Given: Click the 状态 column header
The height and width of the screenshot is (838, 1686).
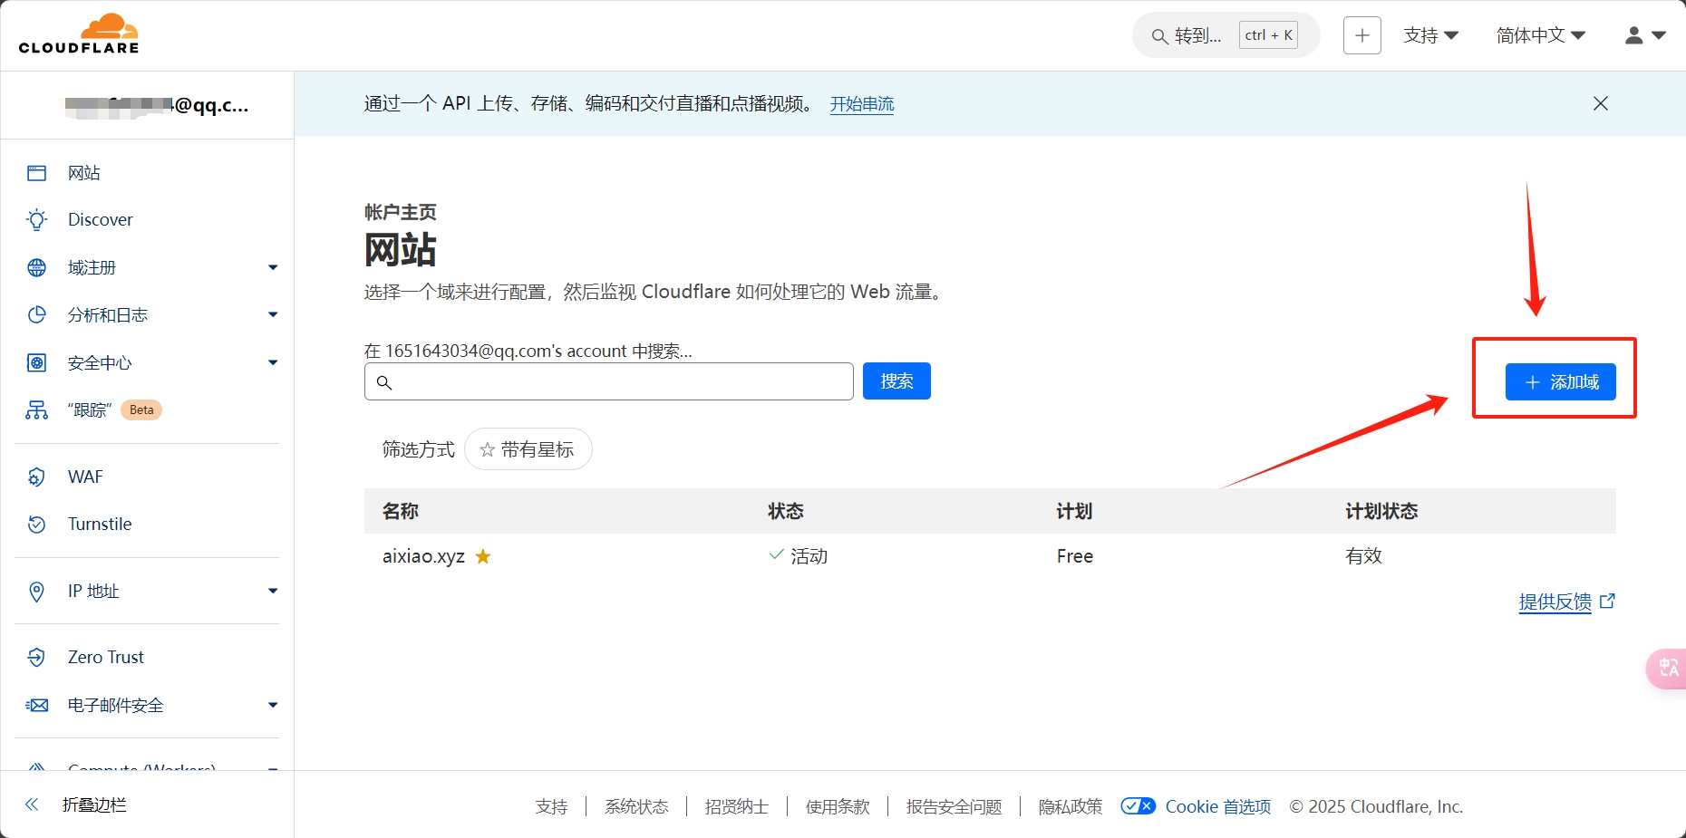Looking at the screenshot, I should (786, 511).
